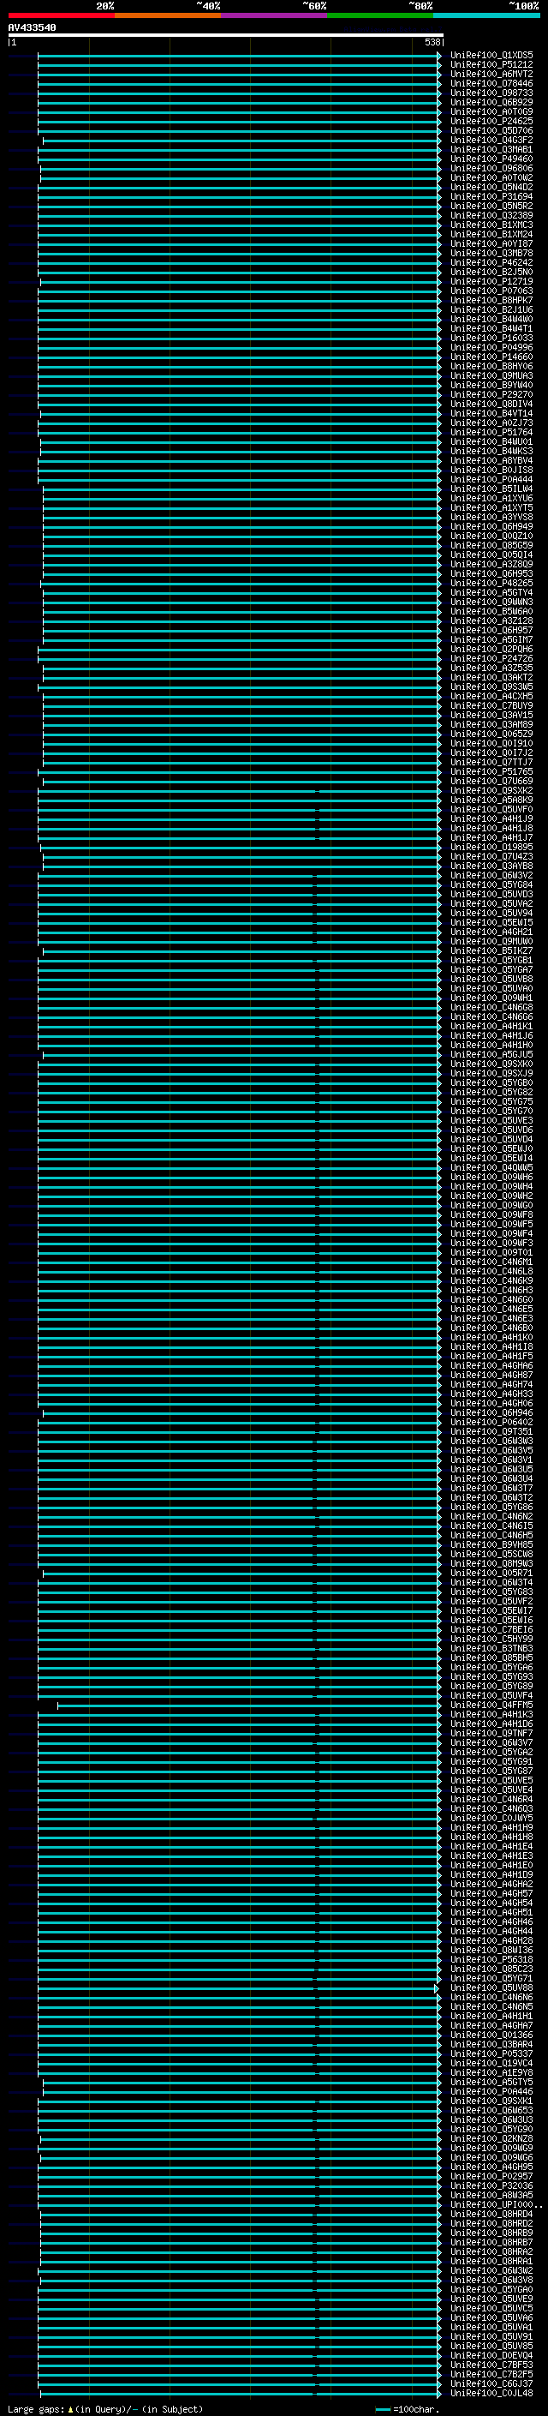Image resolution: width=548 pixels, height=2416 pixels.
Task: Click hit label UniRef100_Q6B929
Action: (491, 102)
